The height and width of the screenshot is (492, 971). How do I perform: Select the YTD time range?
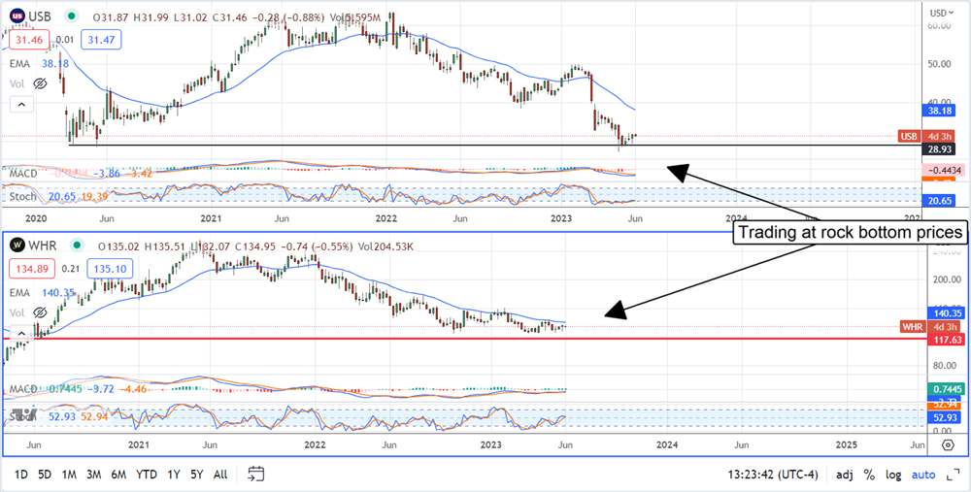point(147,475)
